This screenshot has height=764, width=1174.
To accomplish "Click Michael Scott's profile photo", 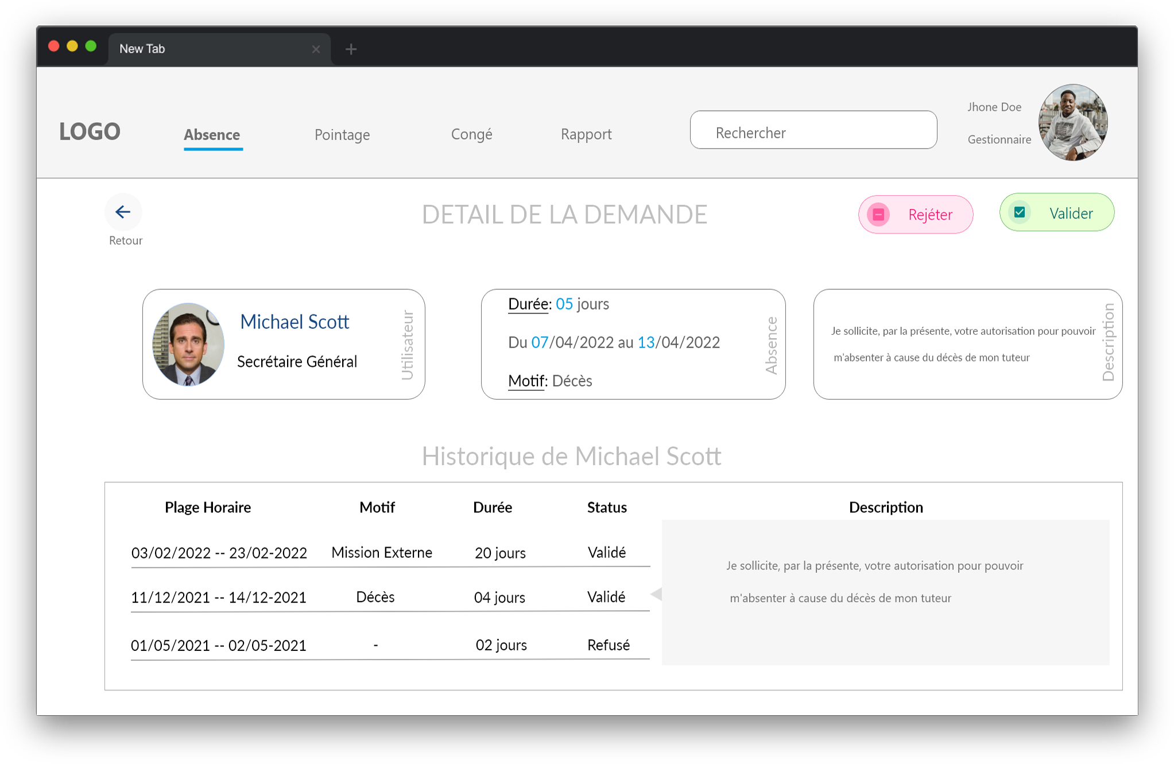I will coord(188,344).
